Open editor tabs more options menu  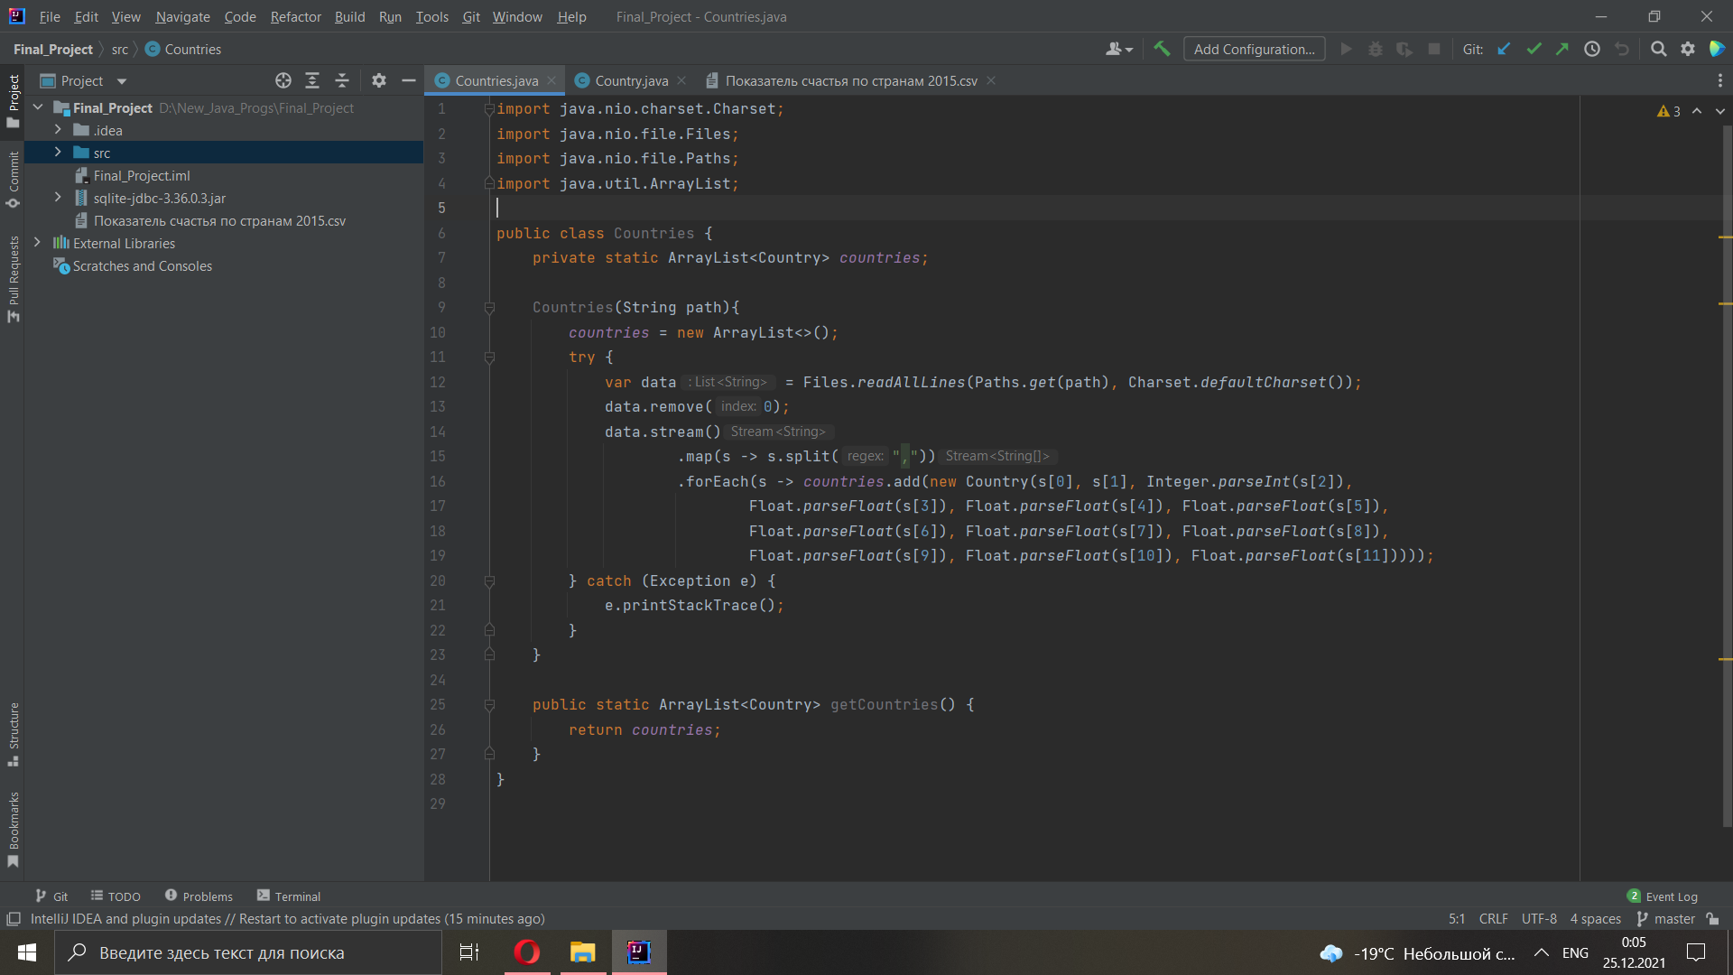(x=1719, y=80)
